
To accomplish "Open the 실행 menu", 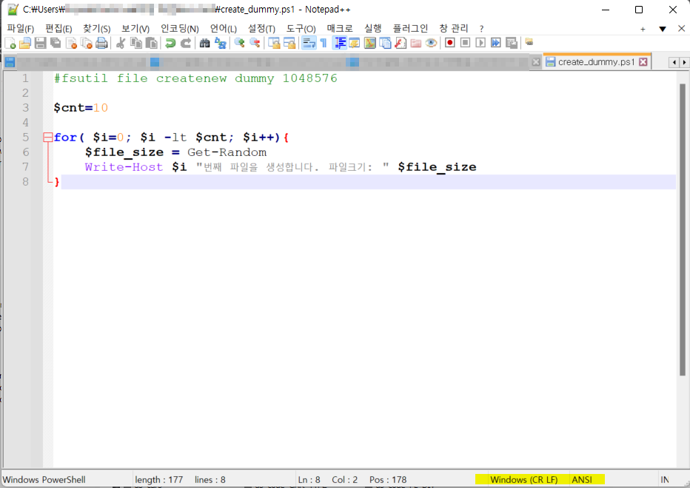I will pos(372,29).
